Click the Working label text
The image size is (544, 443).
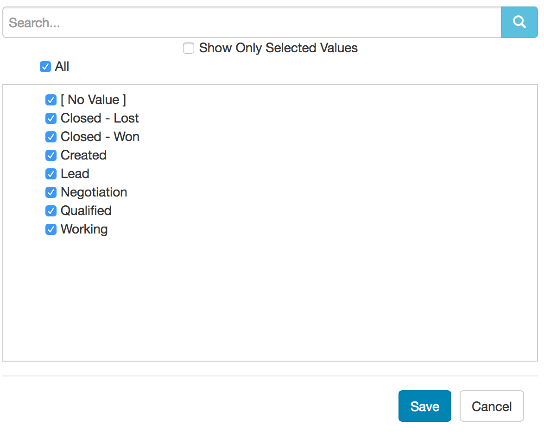(x=84, y=229)
